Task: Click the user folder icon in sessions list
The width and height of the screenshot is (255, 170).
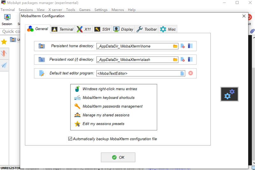Action: pyautogui.click(x=13, y=40)
